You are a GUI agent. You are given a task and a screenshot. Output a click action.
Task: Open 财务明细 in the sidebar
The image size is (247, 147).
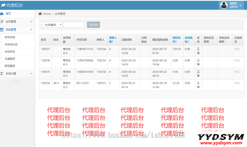click(10, 37)
